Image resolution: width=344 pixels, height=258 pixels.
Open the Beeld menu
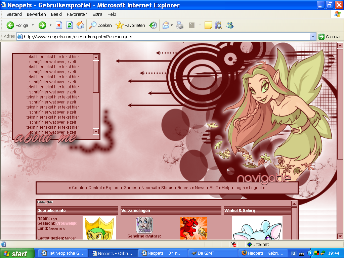pos(56,14)
